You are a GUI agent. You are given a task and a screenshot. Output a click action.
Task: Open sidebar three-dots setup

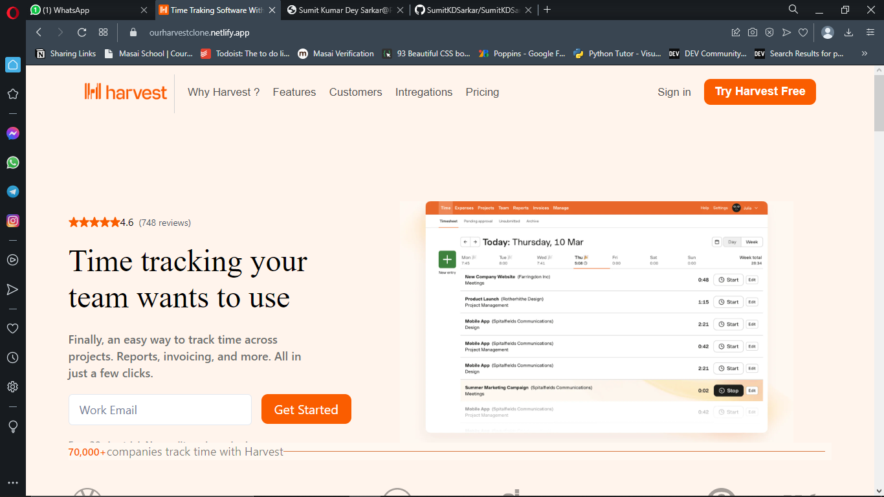[x=12, y=483]
